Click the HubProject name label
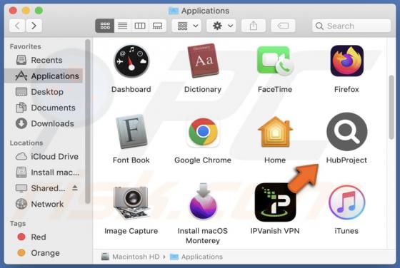 [346, 160]
